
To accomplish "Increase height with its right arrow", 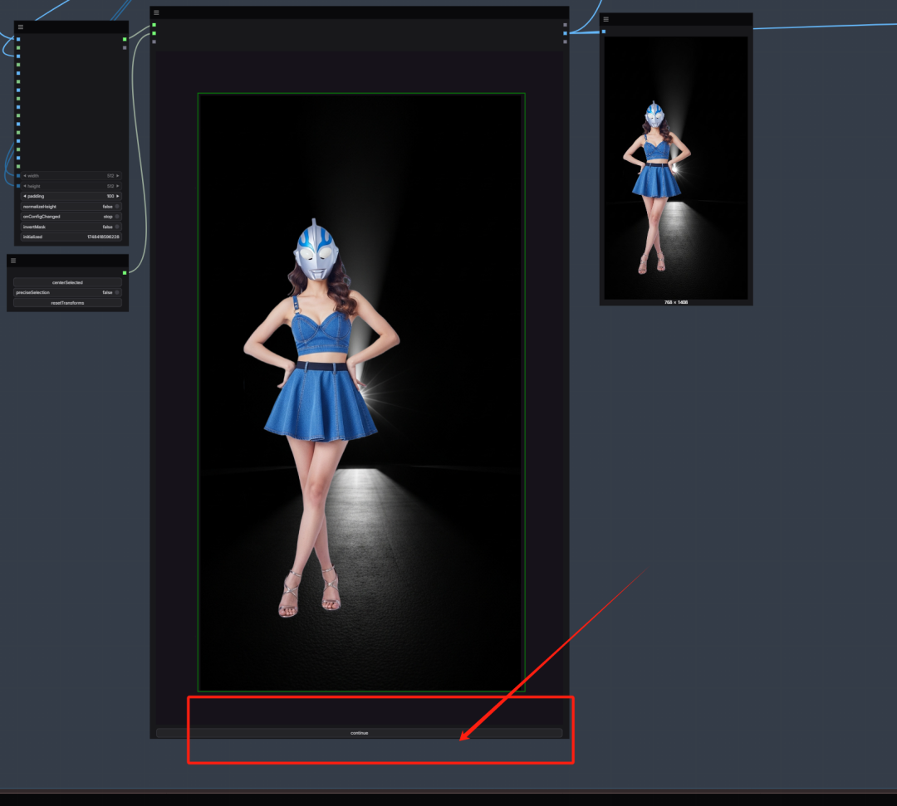I will point(118,186).
